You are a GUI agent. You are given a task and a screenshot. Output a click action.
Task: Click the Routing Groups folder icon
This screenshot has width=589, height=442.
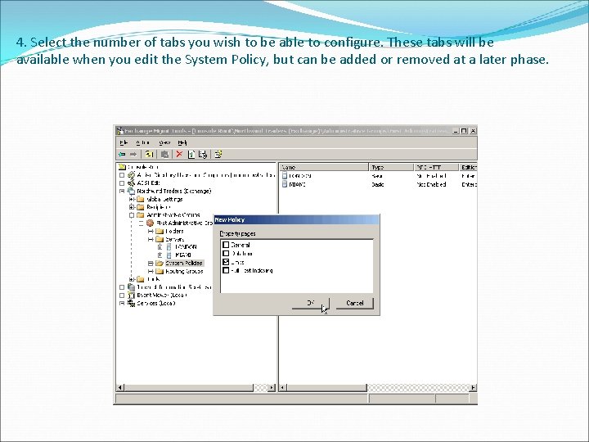[x=160, y=271]
